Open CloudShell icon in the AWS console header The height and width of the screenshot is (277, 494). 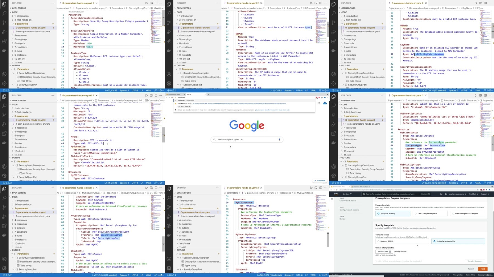pos(441,194)
